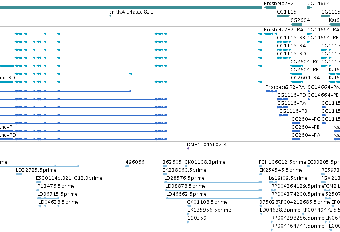
Task: Open EST LD04638.3prime
Action: click(280, 210)
